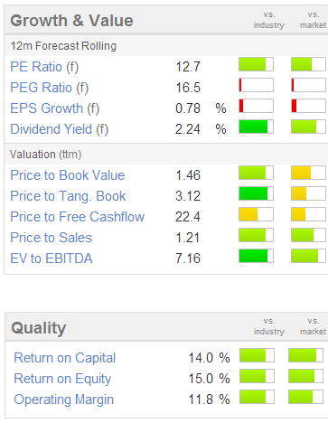Open the Price to Tang. Book link

pos(68,196)
